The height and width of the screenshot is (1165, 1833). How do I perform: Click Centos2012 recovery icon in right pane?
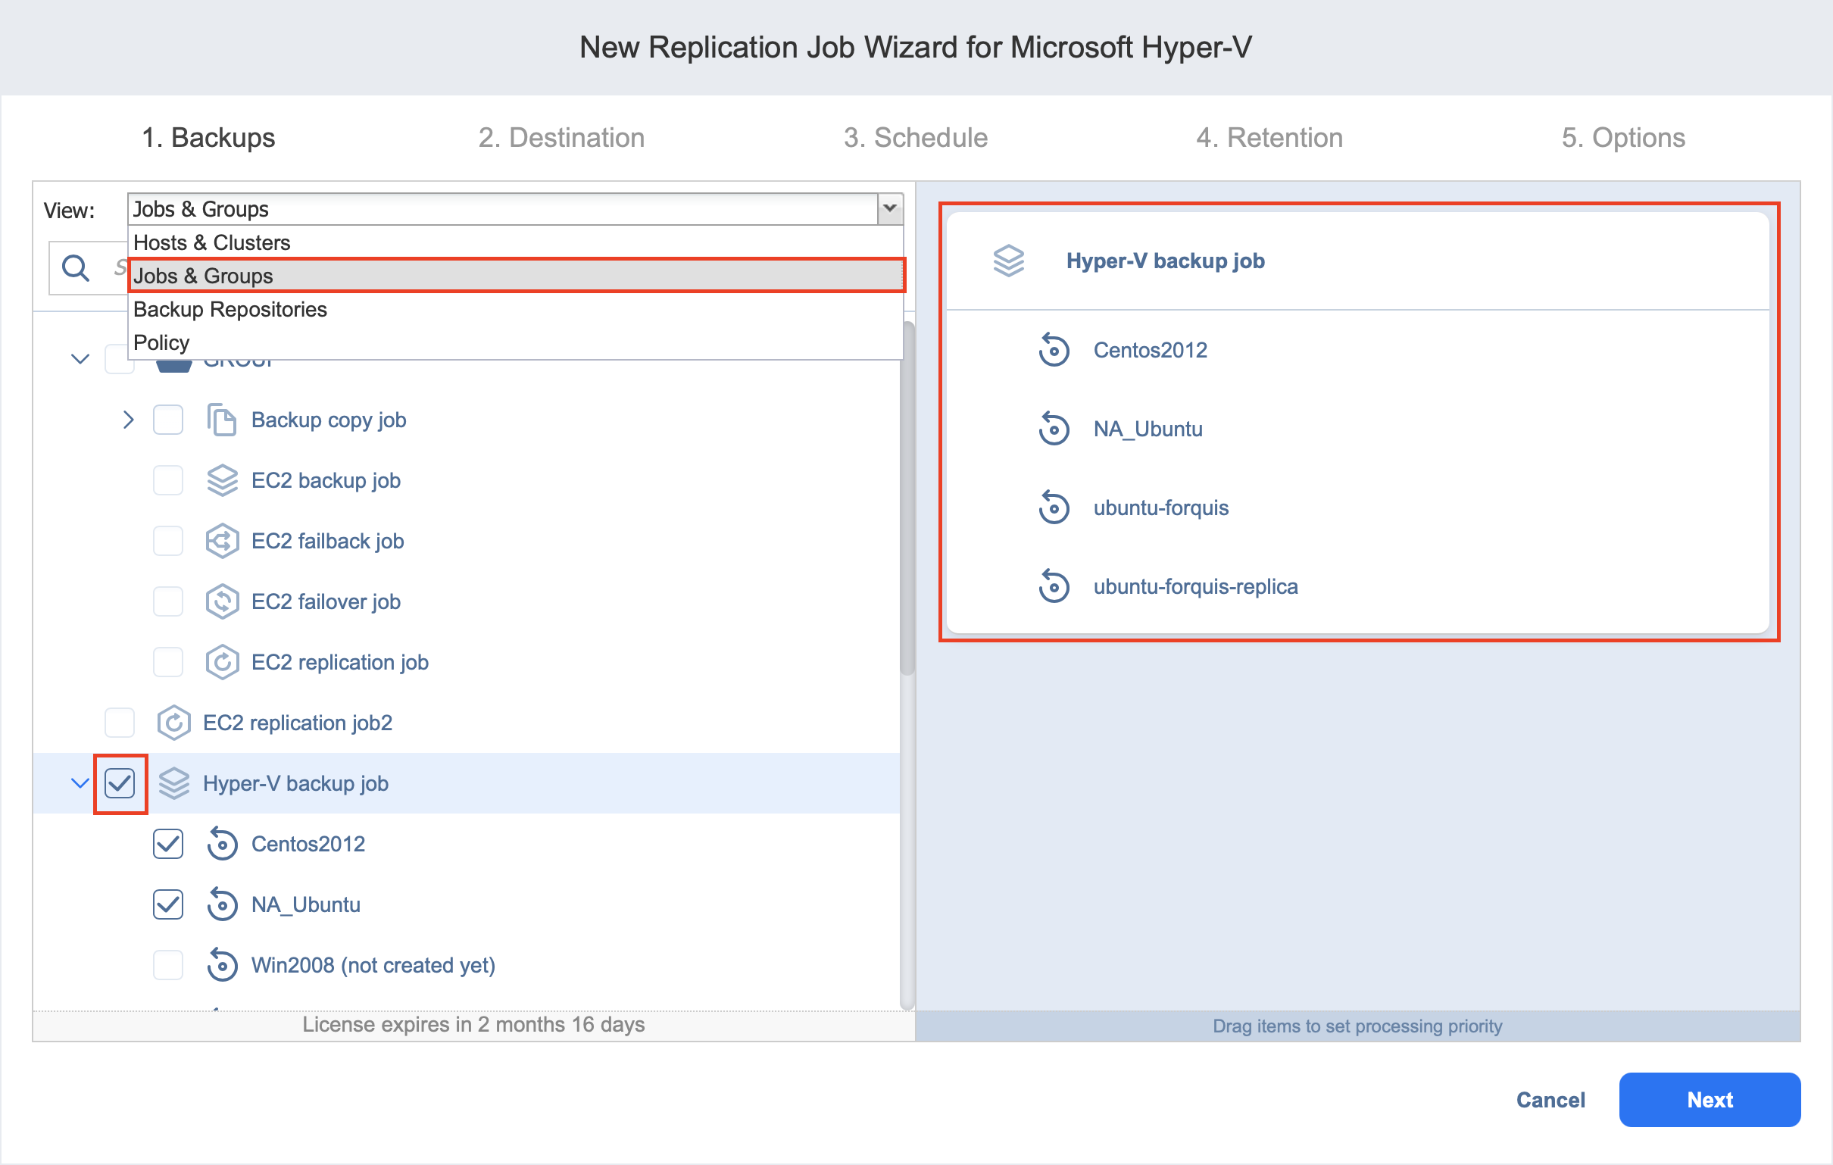point(1054,350)
